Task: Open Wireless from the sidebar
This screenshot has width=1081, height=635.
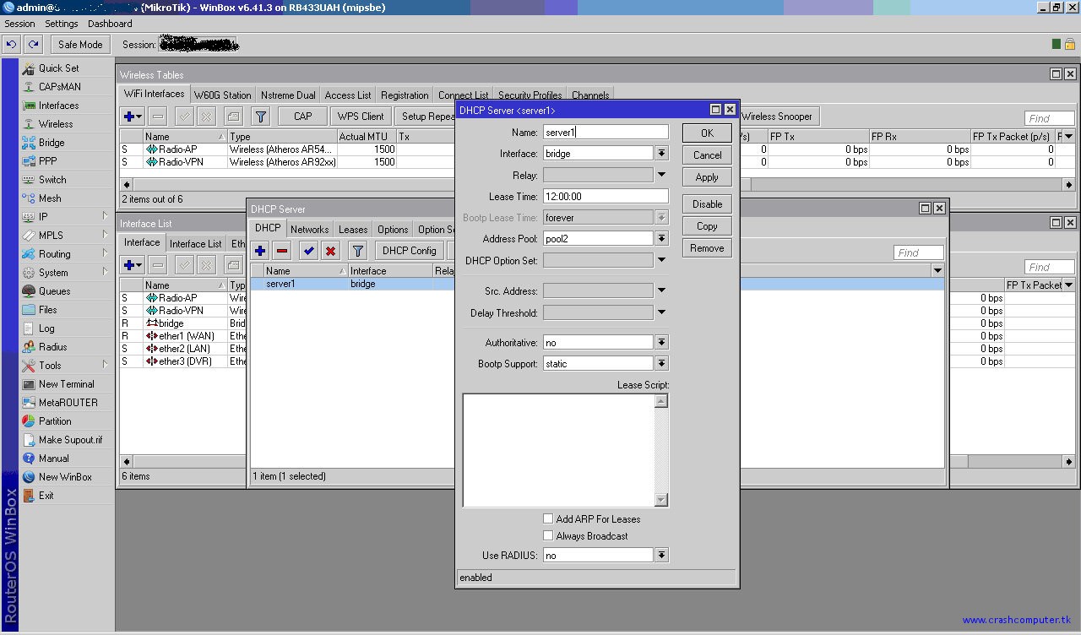Action: coord(56,124)
